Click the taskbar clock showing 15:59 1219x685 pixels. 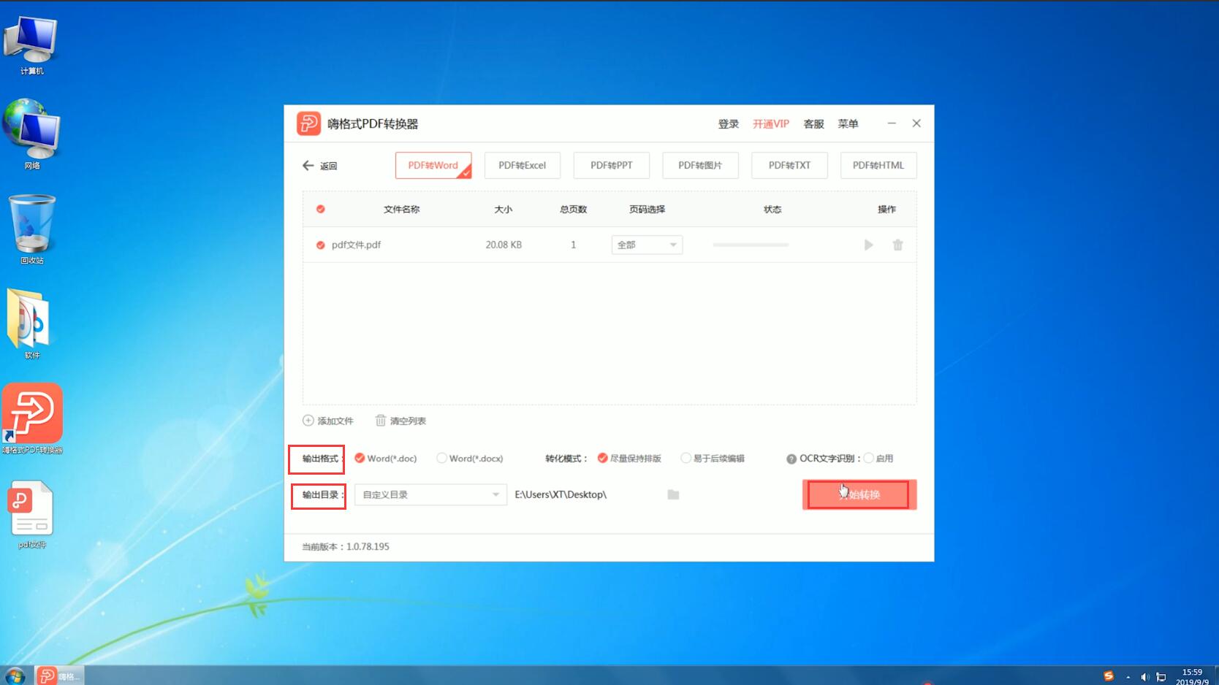tap(1192, 677)
